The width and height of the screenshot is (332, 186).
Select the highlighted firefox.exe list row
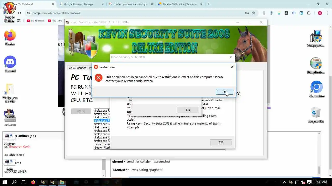click(x=102, y=121)
